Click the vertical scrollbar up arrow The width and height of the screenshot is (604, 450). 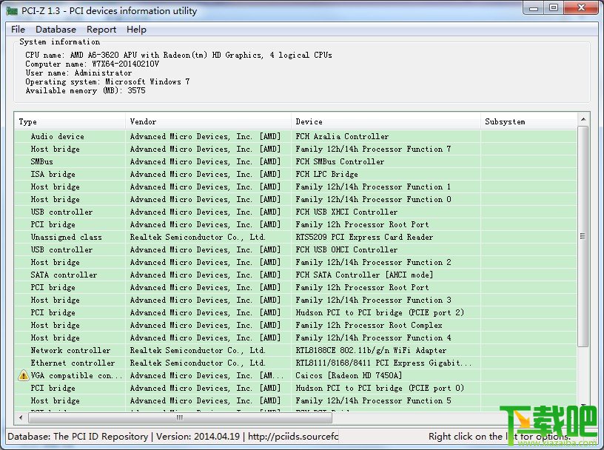point(583,119)
